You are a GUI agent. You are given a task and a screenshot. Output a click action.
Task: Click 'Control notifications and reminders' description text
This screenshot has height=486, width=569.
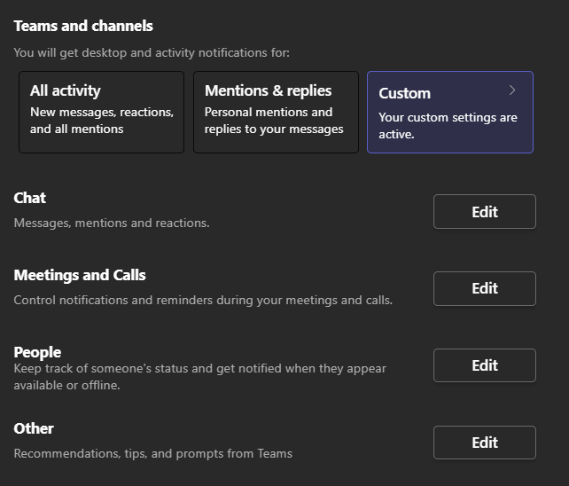pos(203,301)
